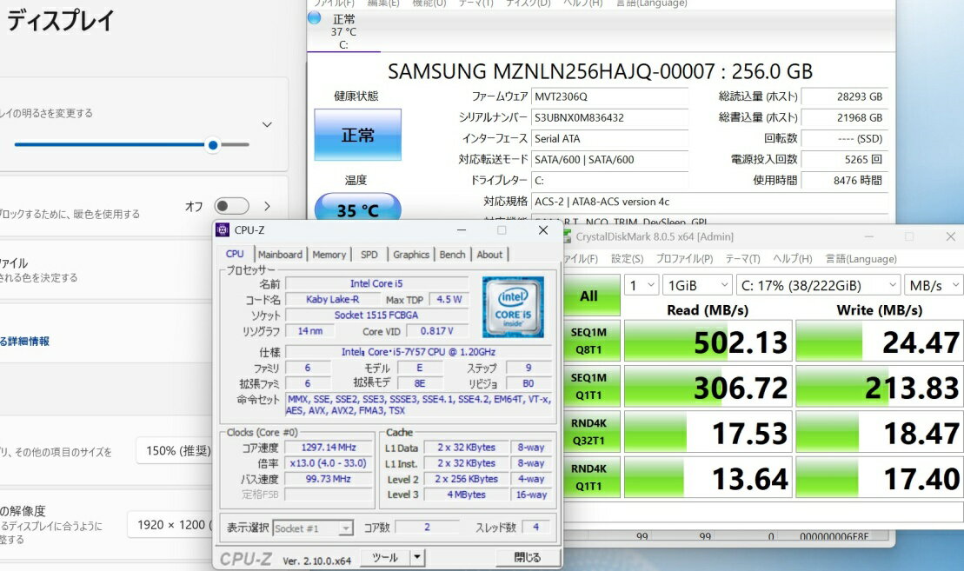Click the blue drive status circle icon
This screenshot has width=964, height=571.
[314, 17]
